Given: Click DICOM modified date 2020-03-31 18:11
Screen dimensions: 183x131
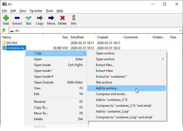Looking at the screenshot, I should [82, 43].
